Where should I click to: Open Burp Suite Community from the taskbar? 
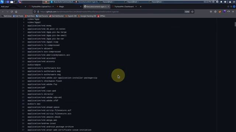[62, 2]
